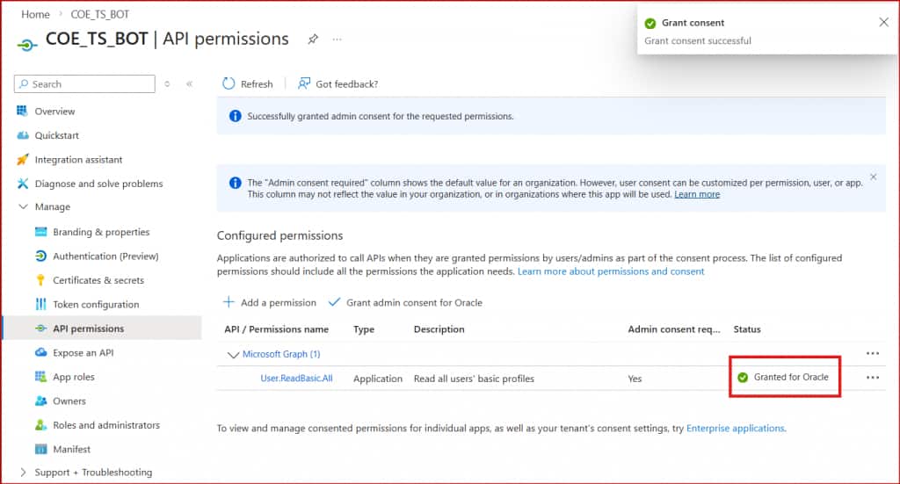This screenshot has height=484, width=900.
Task: Collapse the sidebar with double-chevron icon
Action: (189, 84)
